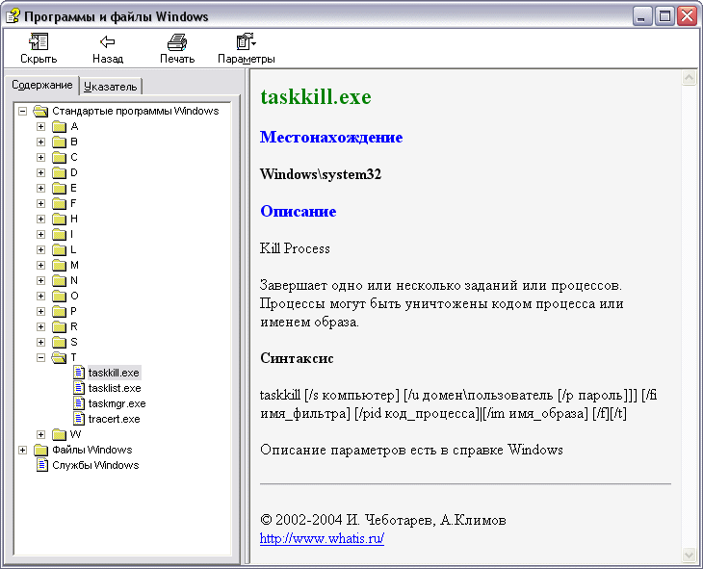Screen dimensions: 703x569
Task: Click the folder icon next to H
Action: 59,219
